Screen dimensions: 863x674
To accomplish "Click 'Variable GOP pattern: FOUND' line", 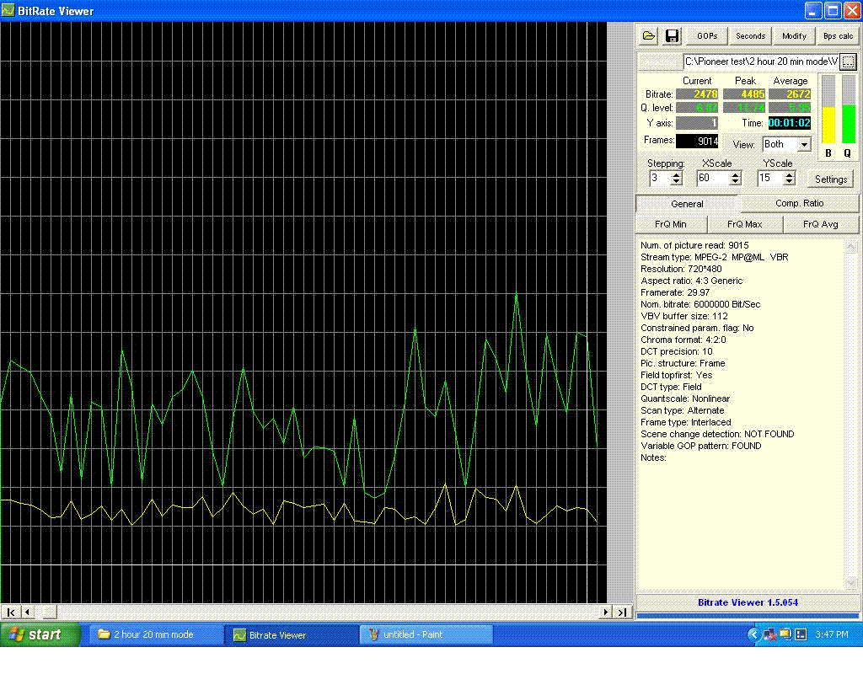I will point(700,446).
